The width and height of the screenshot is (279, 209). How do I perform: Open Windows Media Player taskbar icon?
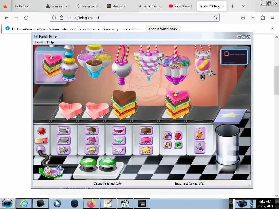[x=57, y=204]
